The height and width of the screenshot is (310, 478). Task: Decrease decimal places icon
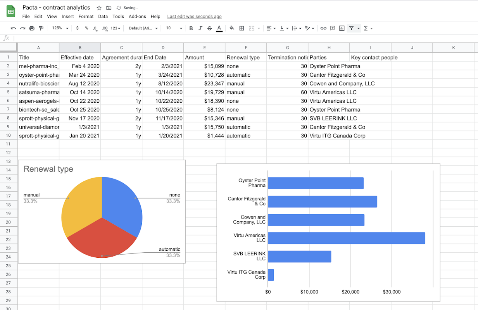click(x=95, y=28)
